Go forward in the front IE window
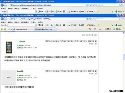Screen dimensions: 125x93 pyautogui.click(x=5, y=19)
